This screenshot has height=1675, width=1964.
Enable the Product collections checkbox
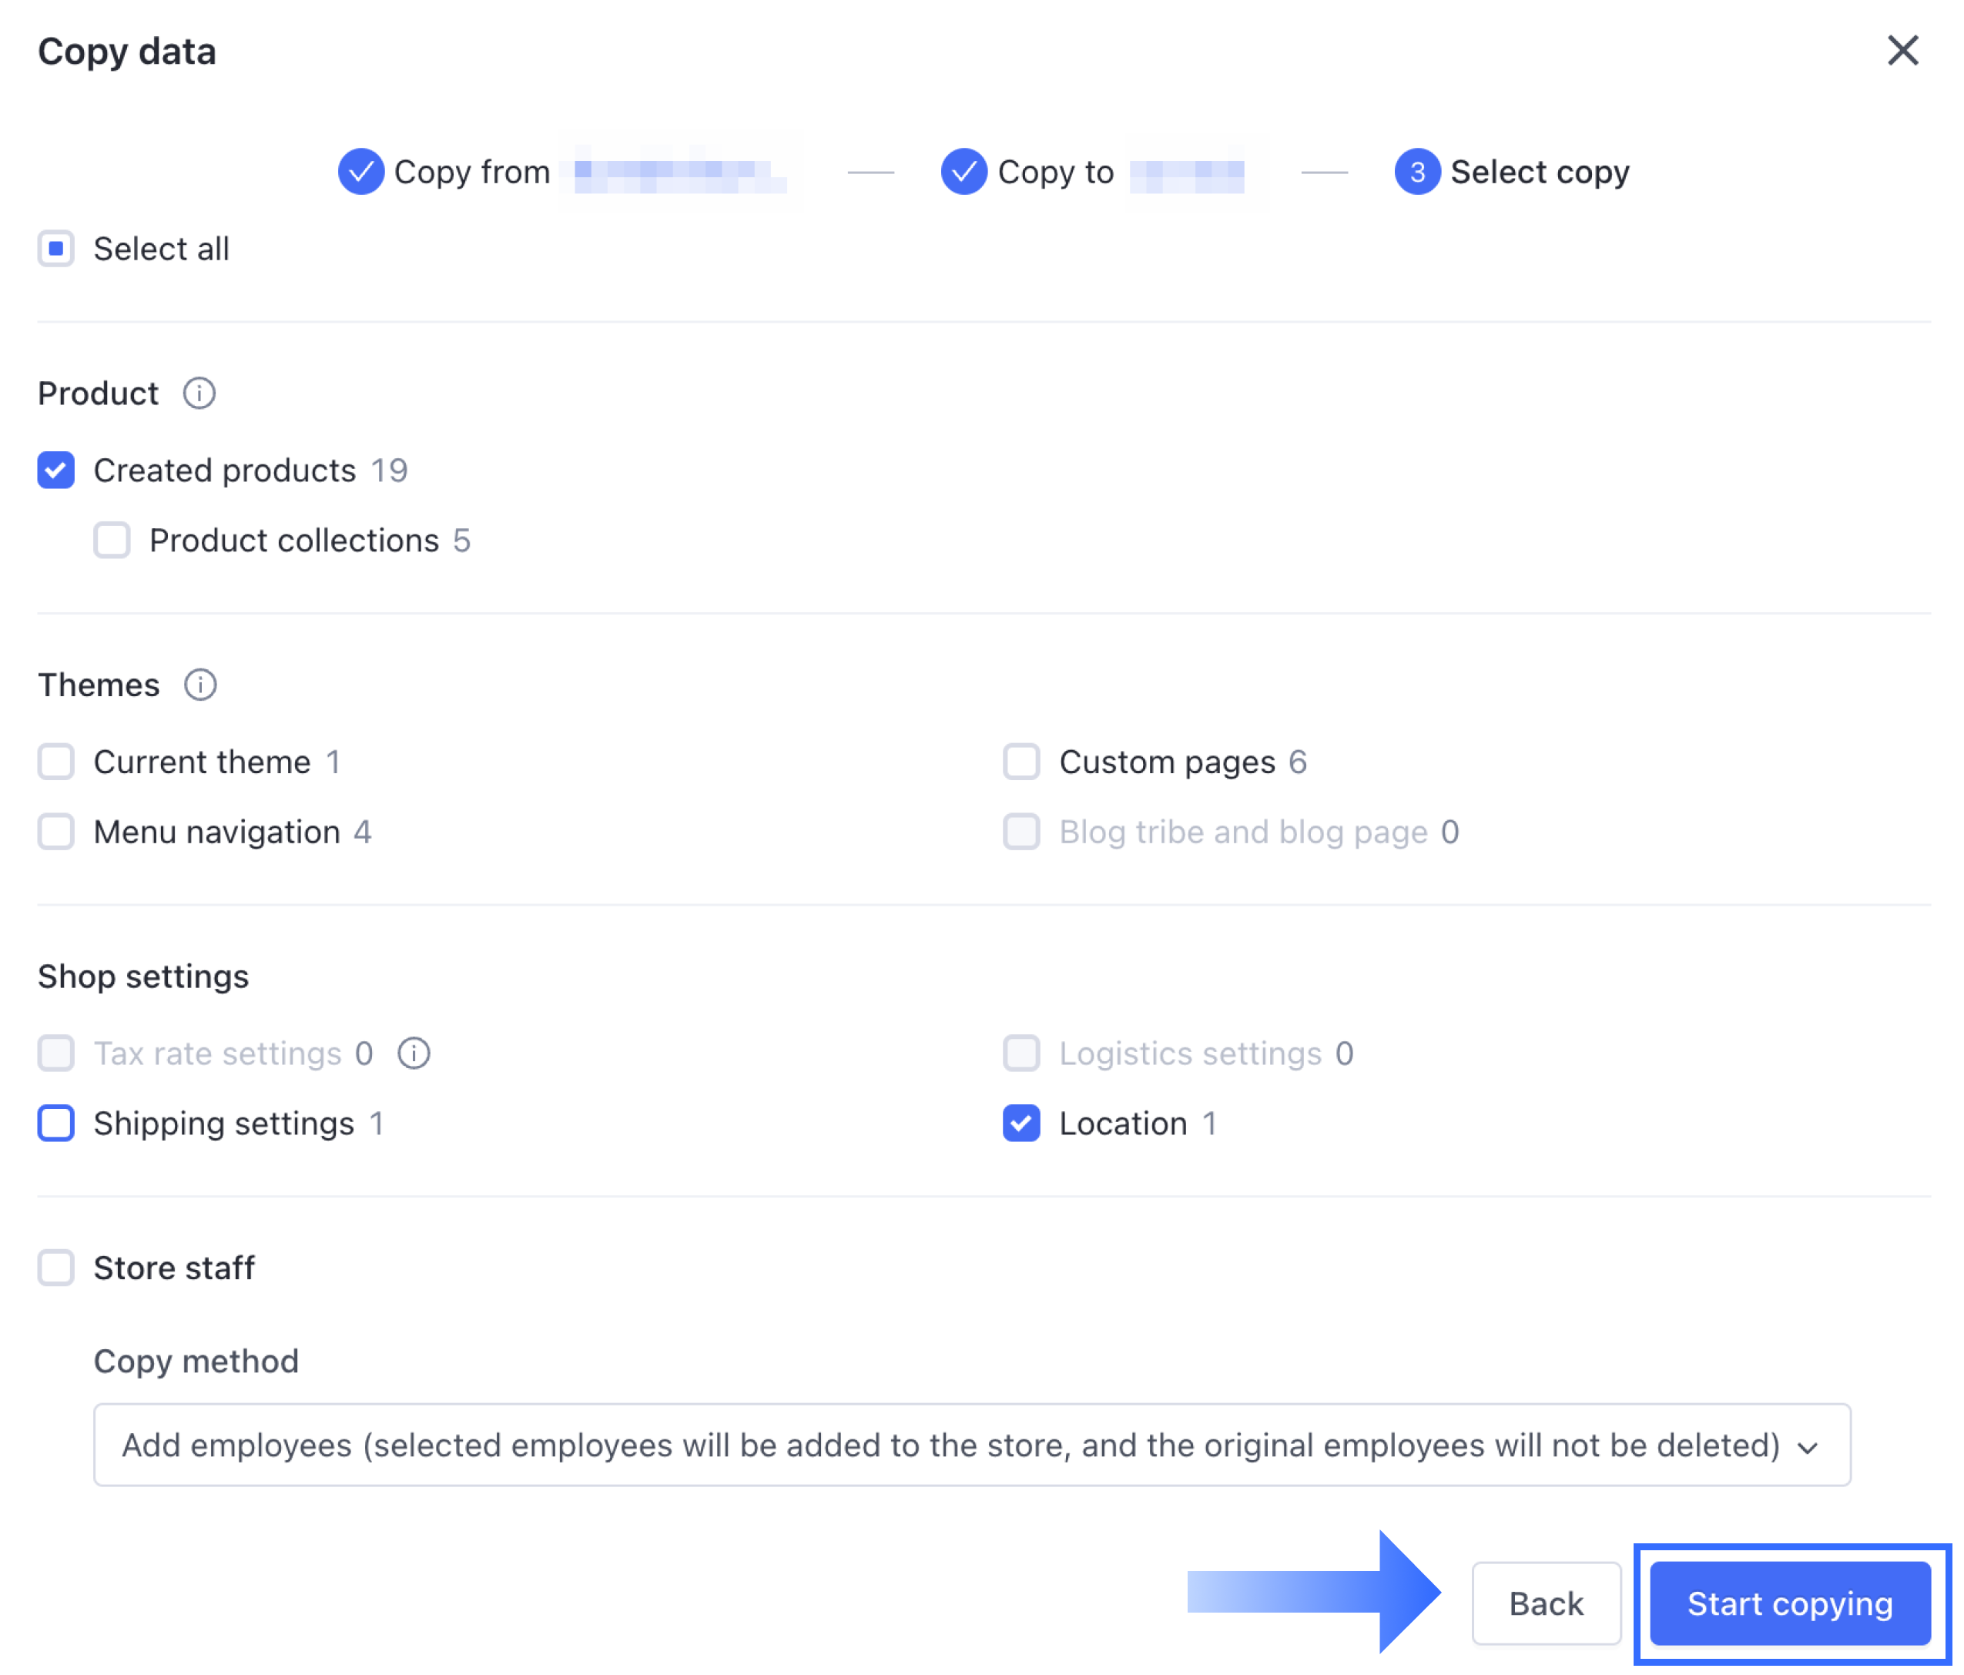click(x=112, y=541)
